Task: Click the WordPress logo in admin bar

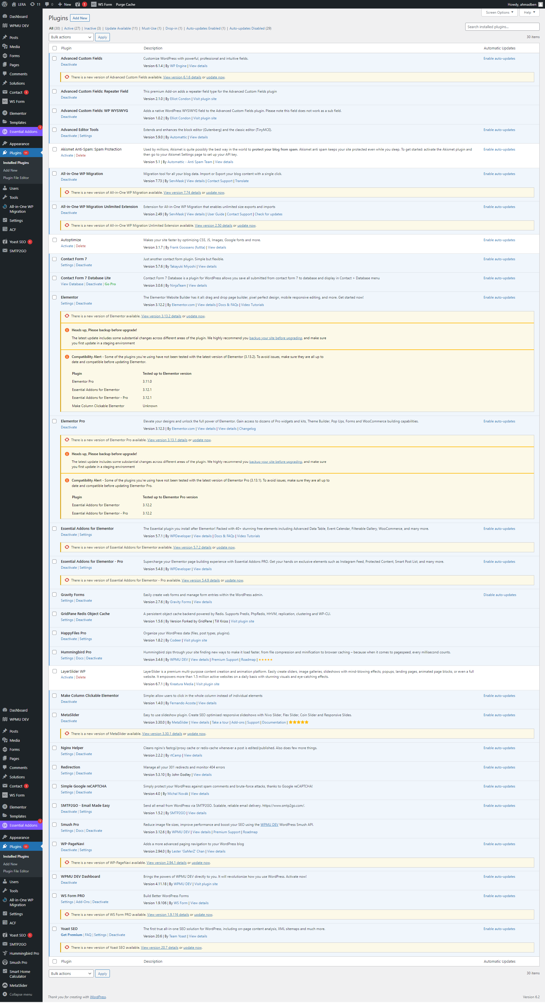Action: point(5,4)
